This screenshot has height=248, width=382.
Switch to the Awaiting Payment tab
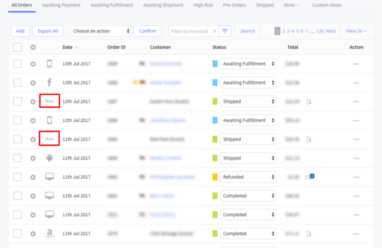coord(61,5)
